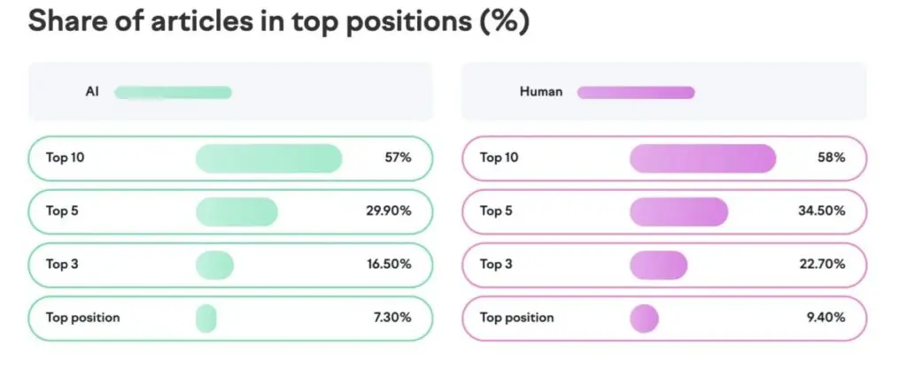Select the AI header label
The width and height of the screenshot is (907, 376).
[x=92, y=92]
